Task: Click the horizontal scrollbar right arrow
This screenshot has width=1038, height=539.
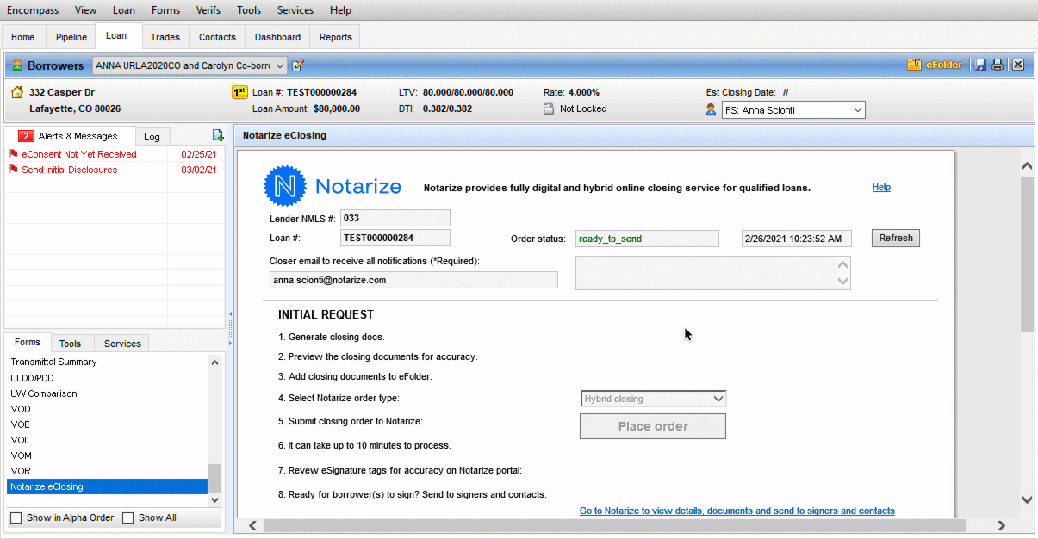Action: (x=1001, y=525)
